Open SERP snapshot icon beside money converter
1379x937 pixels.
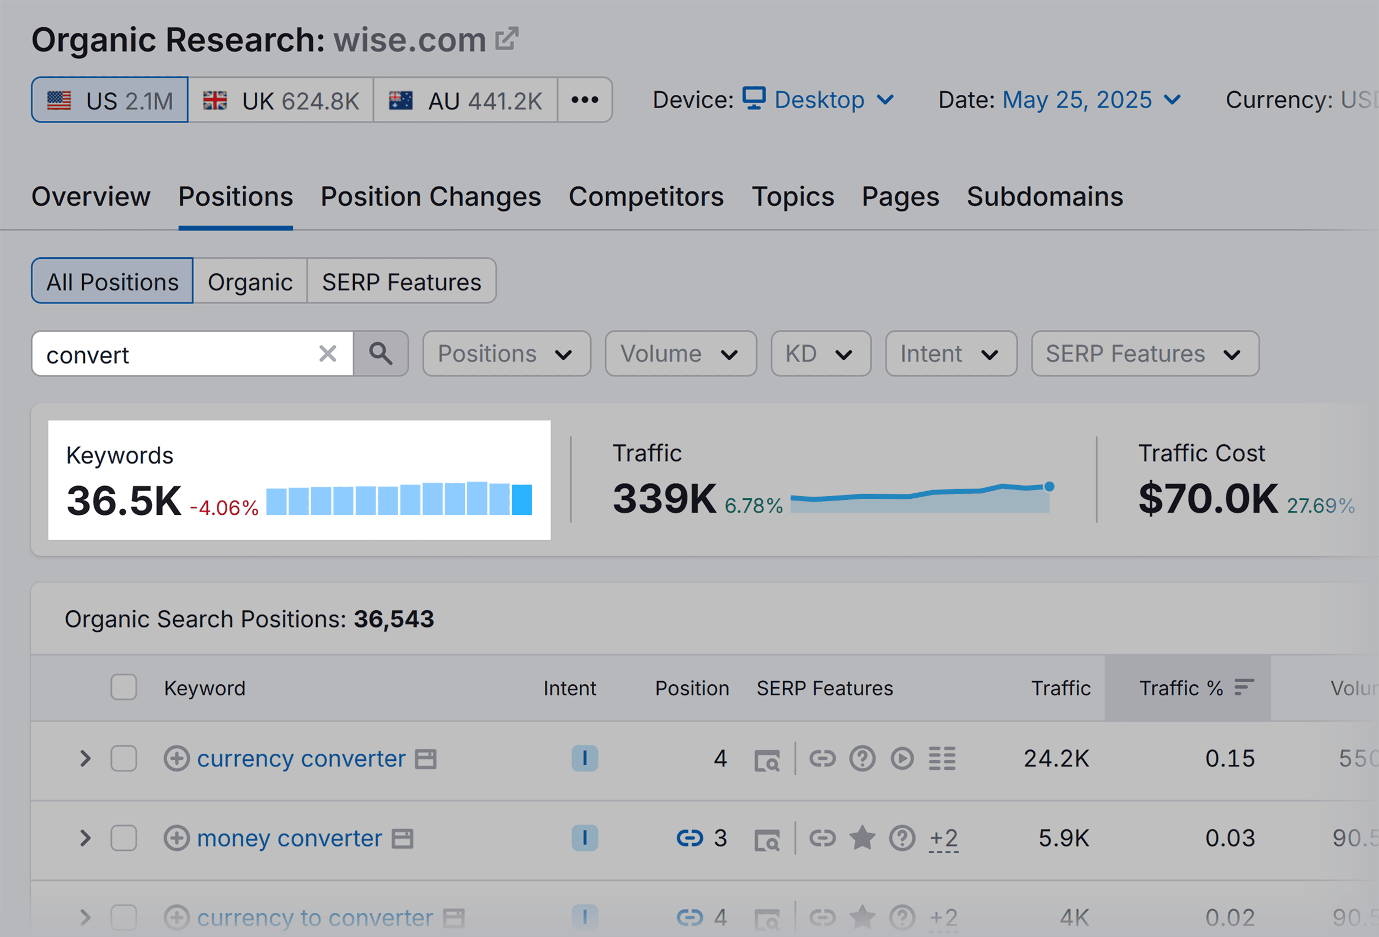click(x=402, y=838)
